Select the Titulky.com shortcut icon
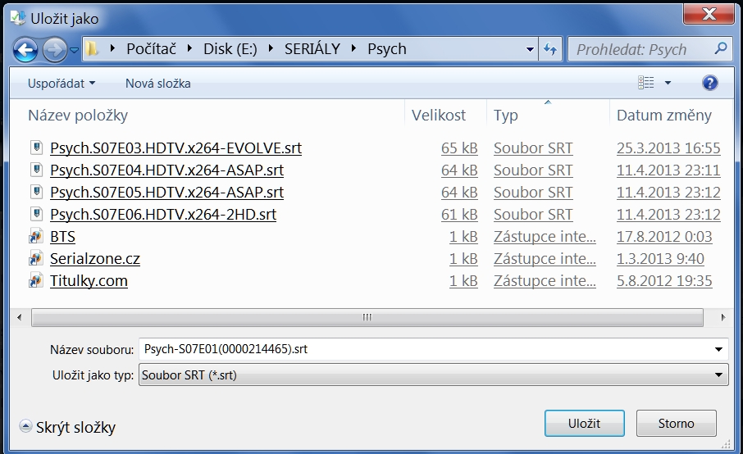Screen dimensions: 743x454 coord(36,281)
